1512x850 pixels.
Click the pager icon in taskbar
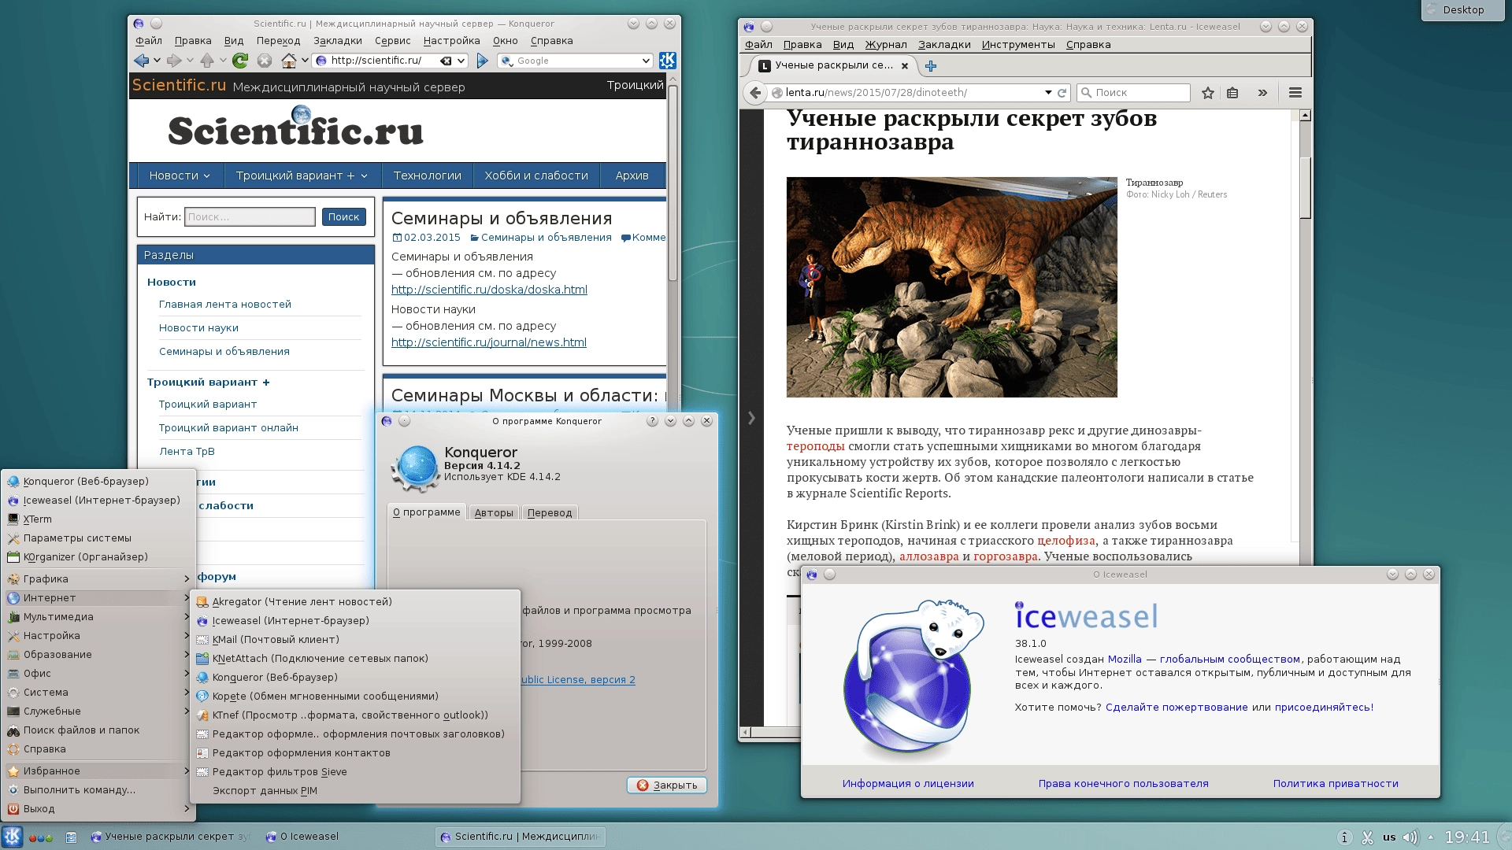click(x=71, y=837)
